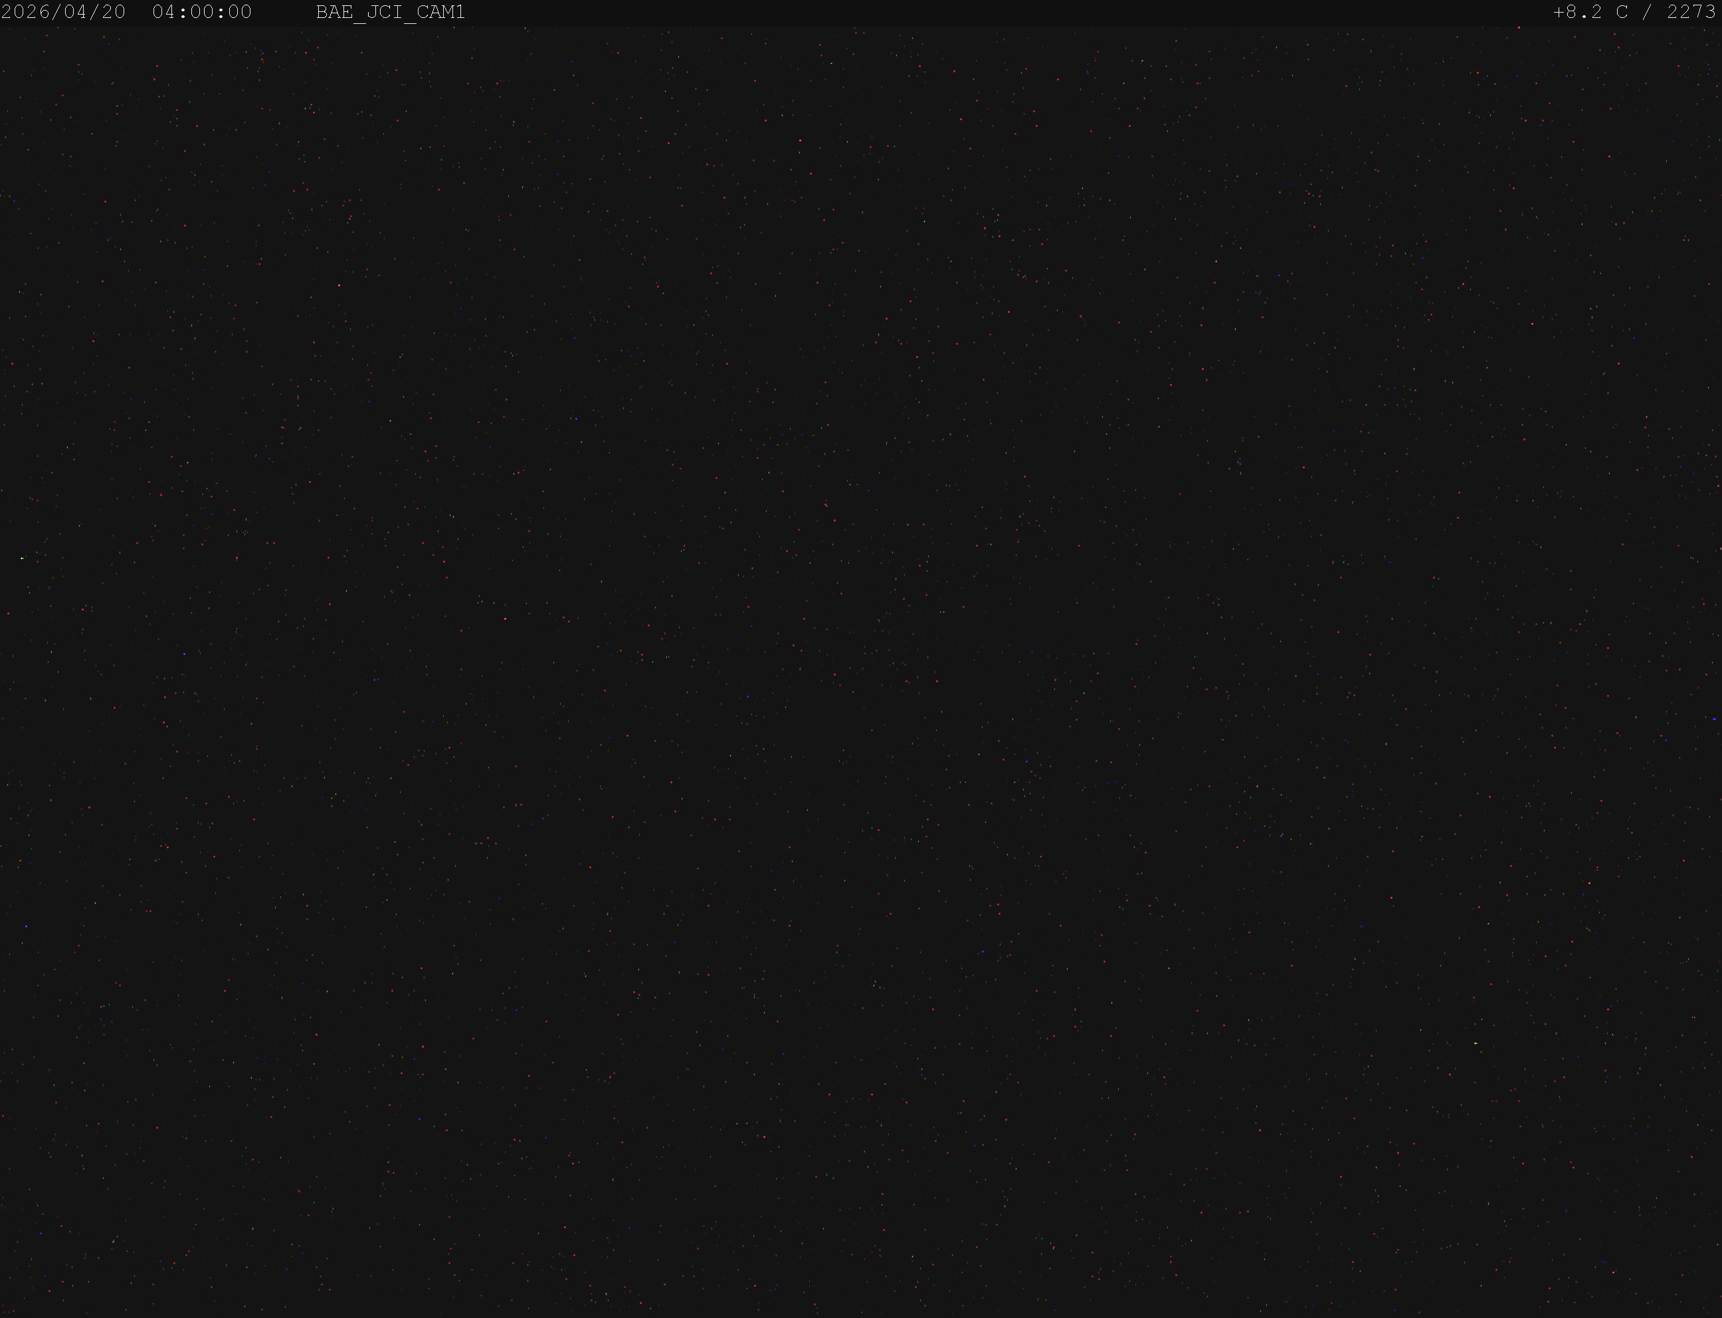Image resolution: width=1722 pixels, height=1318 pixels.
Task: Click the 2026/04/20 date overlay
Action: pos(64,13)
